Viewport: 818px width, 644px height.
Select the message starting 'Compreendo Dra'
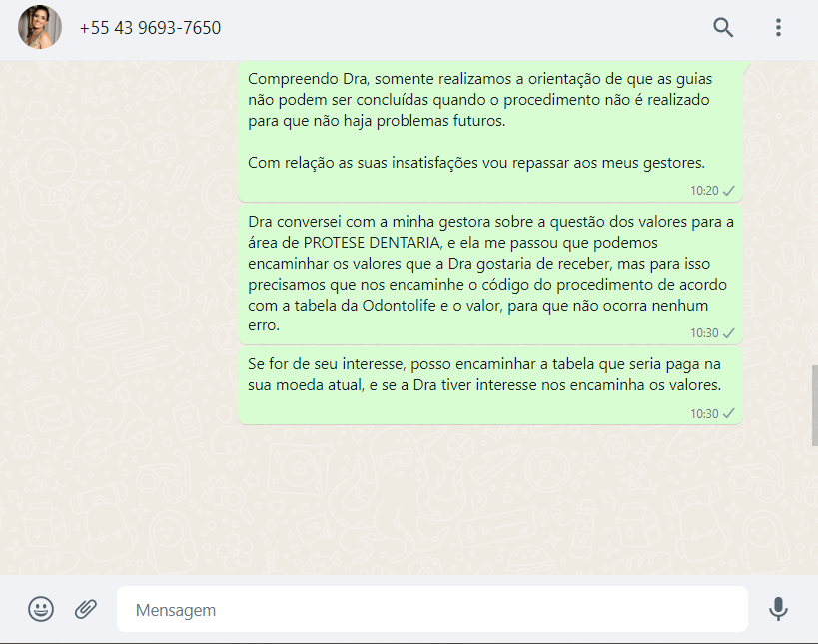[x=489, y=131]
